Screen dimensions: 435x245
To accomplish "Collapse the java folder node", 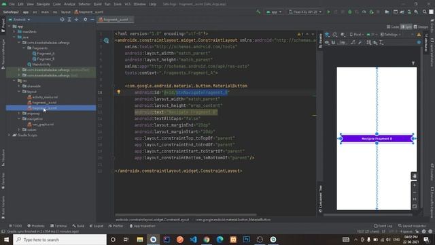I will coord(14,37).
